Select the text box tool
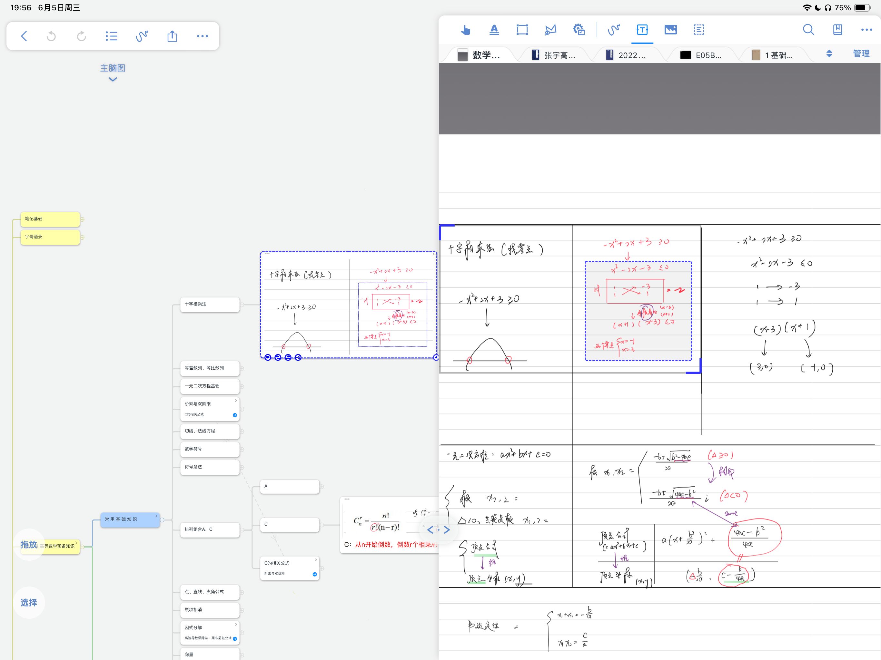Viewport: 881px width, 660px height. pos(642,30)
